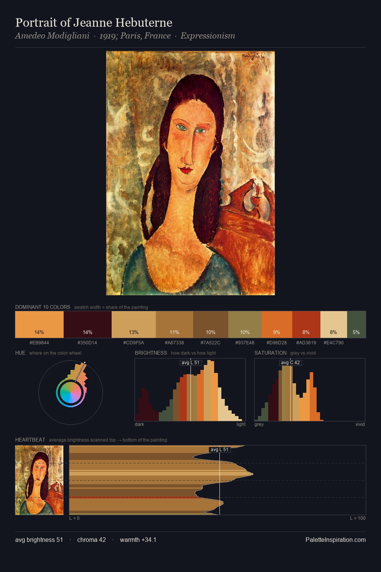Click the #D96D28 hex code label
Screen dimensions: 381x572
click(277, 343)
